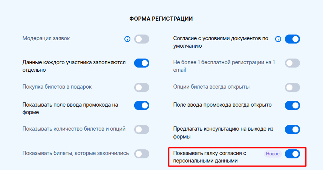This screenshot has height=170, width=323.
Task: Click the Новое badge label
Action: pos(272,154)
